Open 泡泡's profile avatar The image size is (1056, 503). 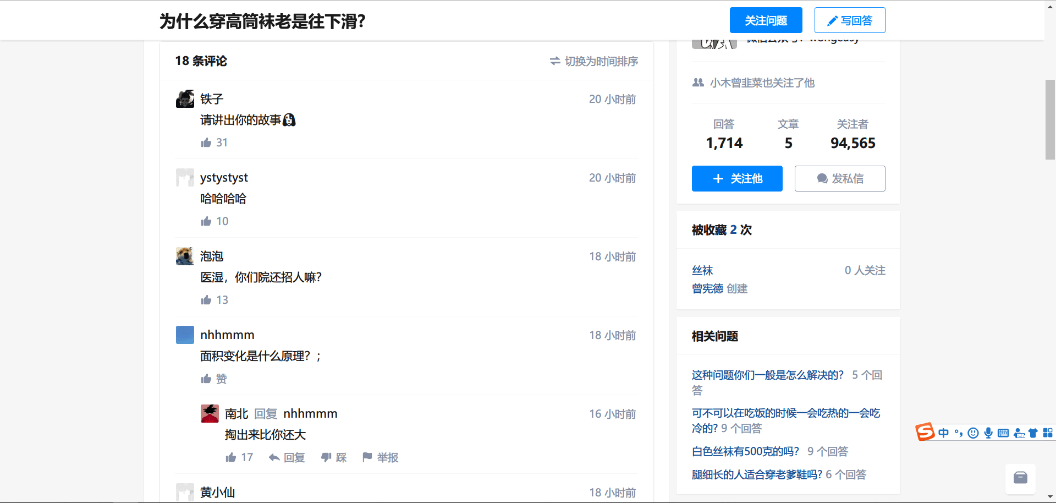tap(185, 256)
